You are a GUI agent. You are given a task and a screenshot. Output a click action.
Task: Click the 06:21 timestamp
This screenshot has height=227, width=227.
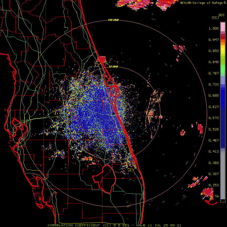click(176, 225)
